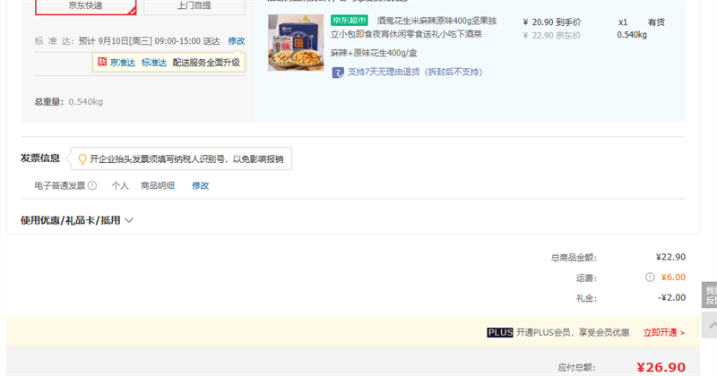Expand 使用优惠/礼品卡/抵用 section
The height and width of the screenshot is (376, 717).
tap(77, 220)
